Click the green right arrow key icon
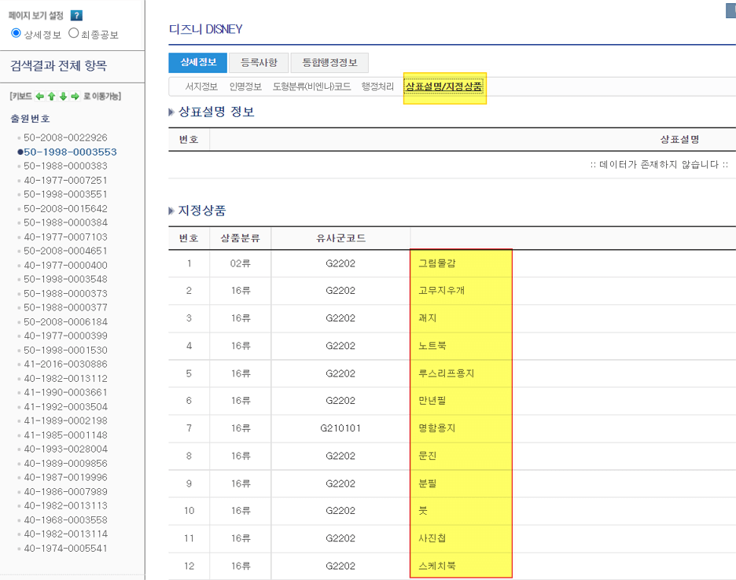Image resolution: width=736 pixels, height=580 pixels. pos(75,96)
